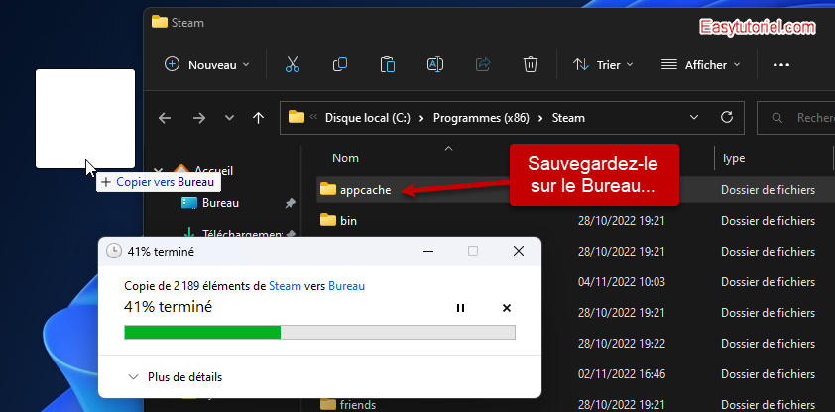Click the Steam breadcrumb in address bar
Screen dimensions: 835x412
568,118
